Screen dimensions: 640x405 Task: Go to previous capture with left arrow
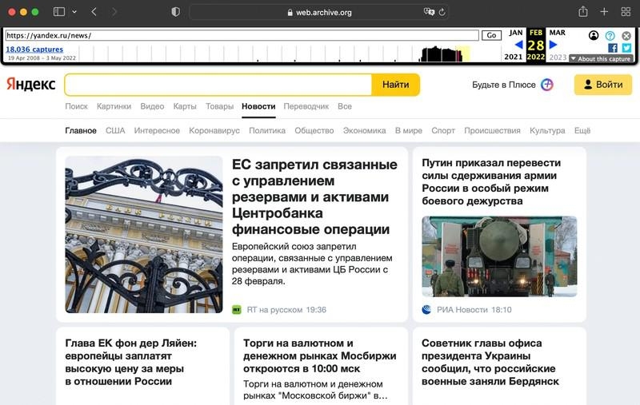pyautogui.click(x=518, y=45)
